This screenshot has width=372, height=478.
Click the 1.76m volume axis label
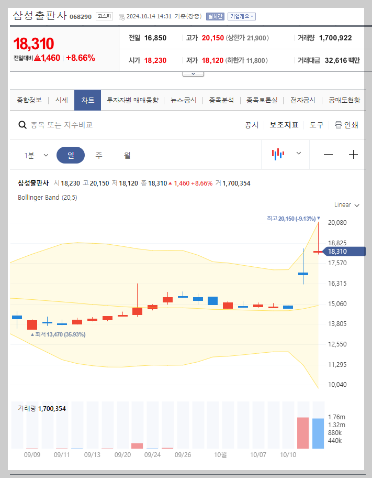[x=337, y=417]
